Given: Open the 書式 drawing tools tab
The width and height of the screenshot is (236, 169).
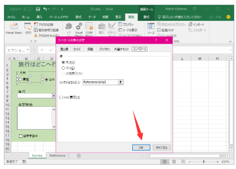Looking at the screenshot, I should click(146, 17).
